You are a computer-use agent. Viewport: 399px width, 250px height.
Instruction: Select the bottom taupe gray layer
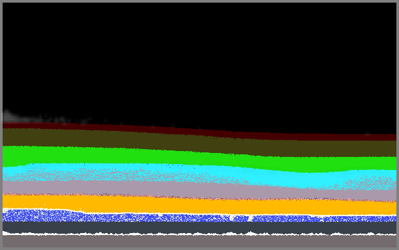[199, 242]
